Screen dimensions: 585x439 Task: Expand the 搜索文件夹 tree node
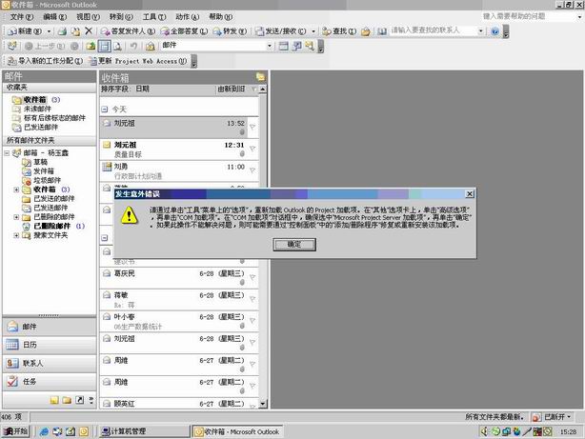pos(16,235)
